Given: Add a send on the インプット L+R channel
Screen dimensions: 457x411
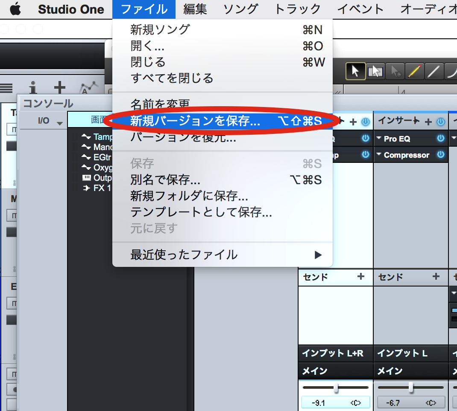Looking at the screenshot, I should pos(361,276).
